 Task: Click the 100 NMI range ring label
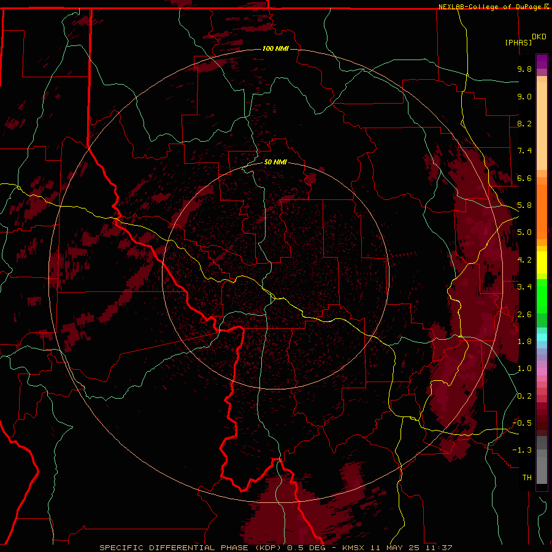point(275,48)
